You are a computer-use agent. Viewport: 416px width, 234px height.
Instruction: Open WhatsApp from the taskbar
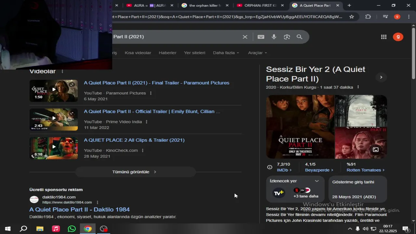point(71,229)
